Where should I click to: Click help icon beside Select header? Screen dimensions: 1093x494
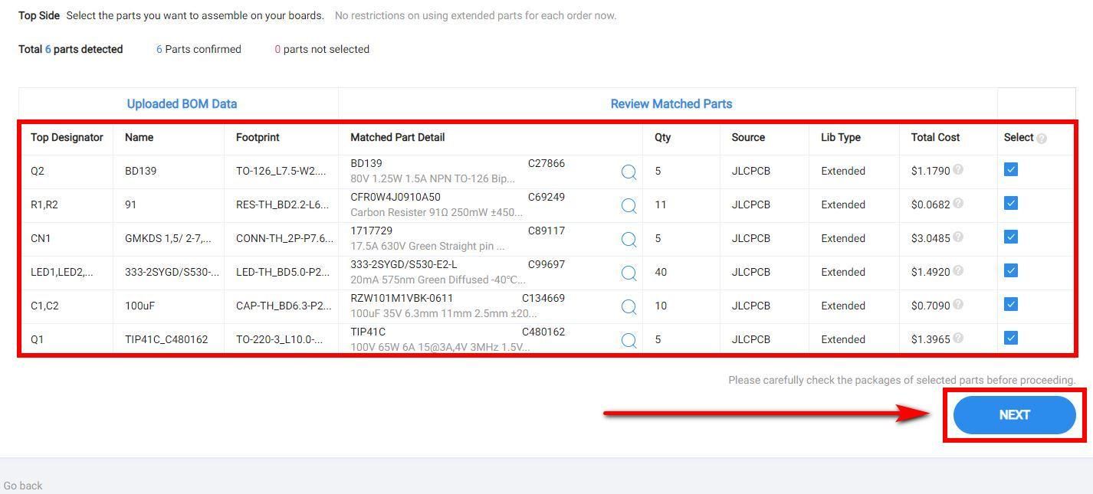pos(1042,139)
